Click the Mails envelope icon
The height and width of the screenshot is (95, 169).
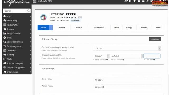(5, 59)
